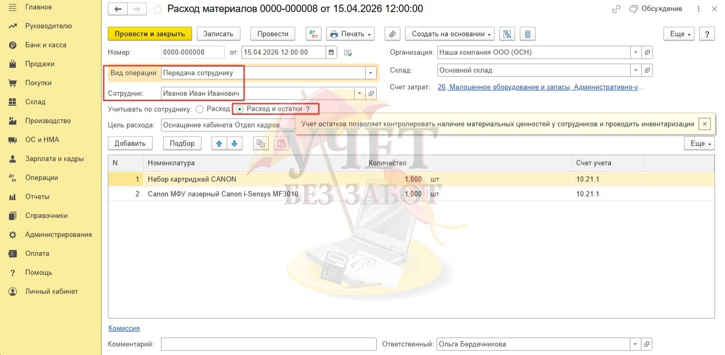Go to Зарплата и кадры section

coord(54,159)
